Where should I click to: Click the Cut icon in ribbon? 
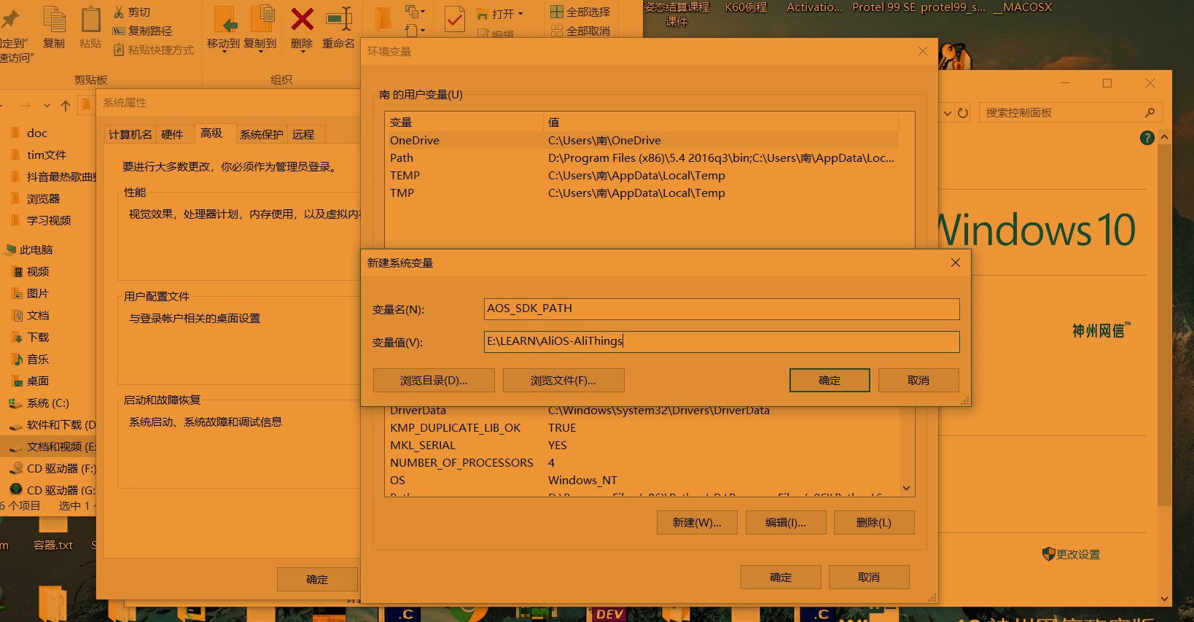(119, 12)
